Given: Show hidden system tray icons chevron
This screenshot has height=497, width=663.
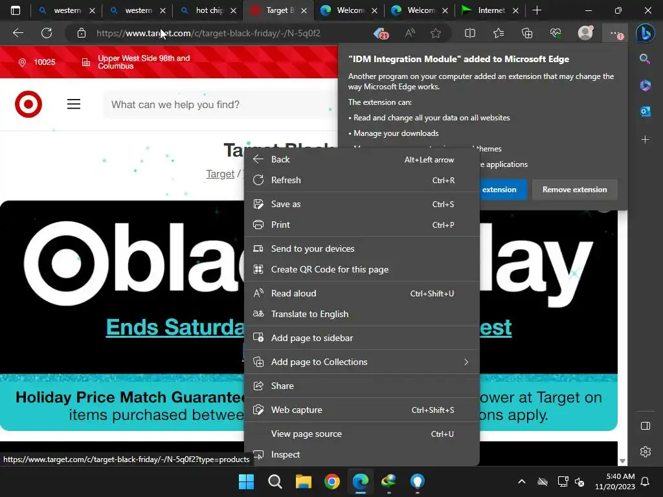Looking at the screenshot, I should (522, 481).
